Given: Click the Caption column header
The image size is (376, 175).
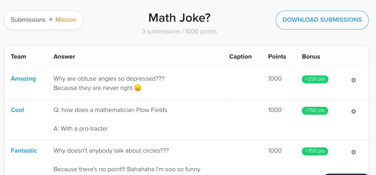Looking at the screenshot, I should 240,56.
